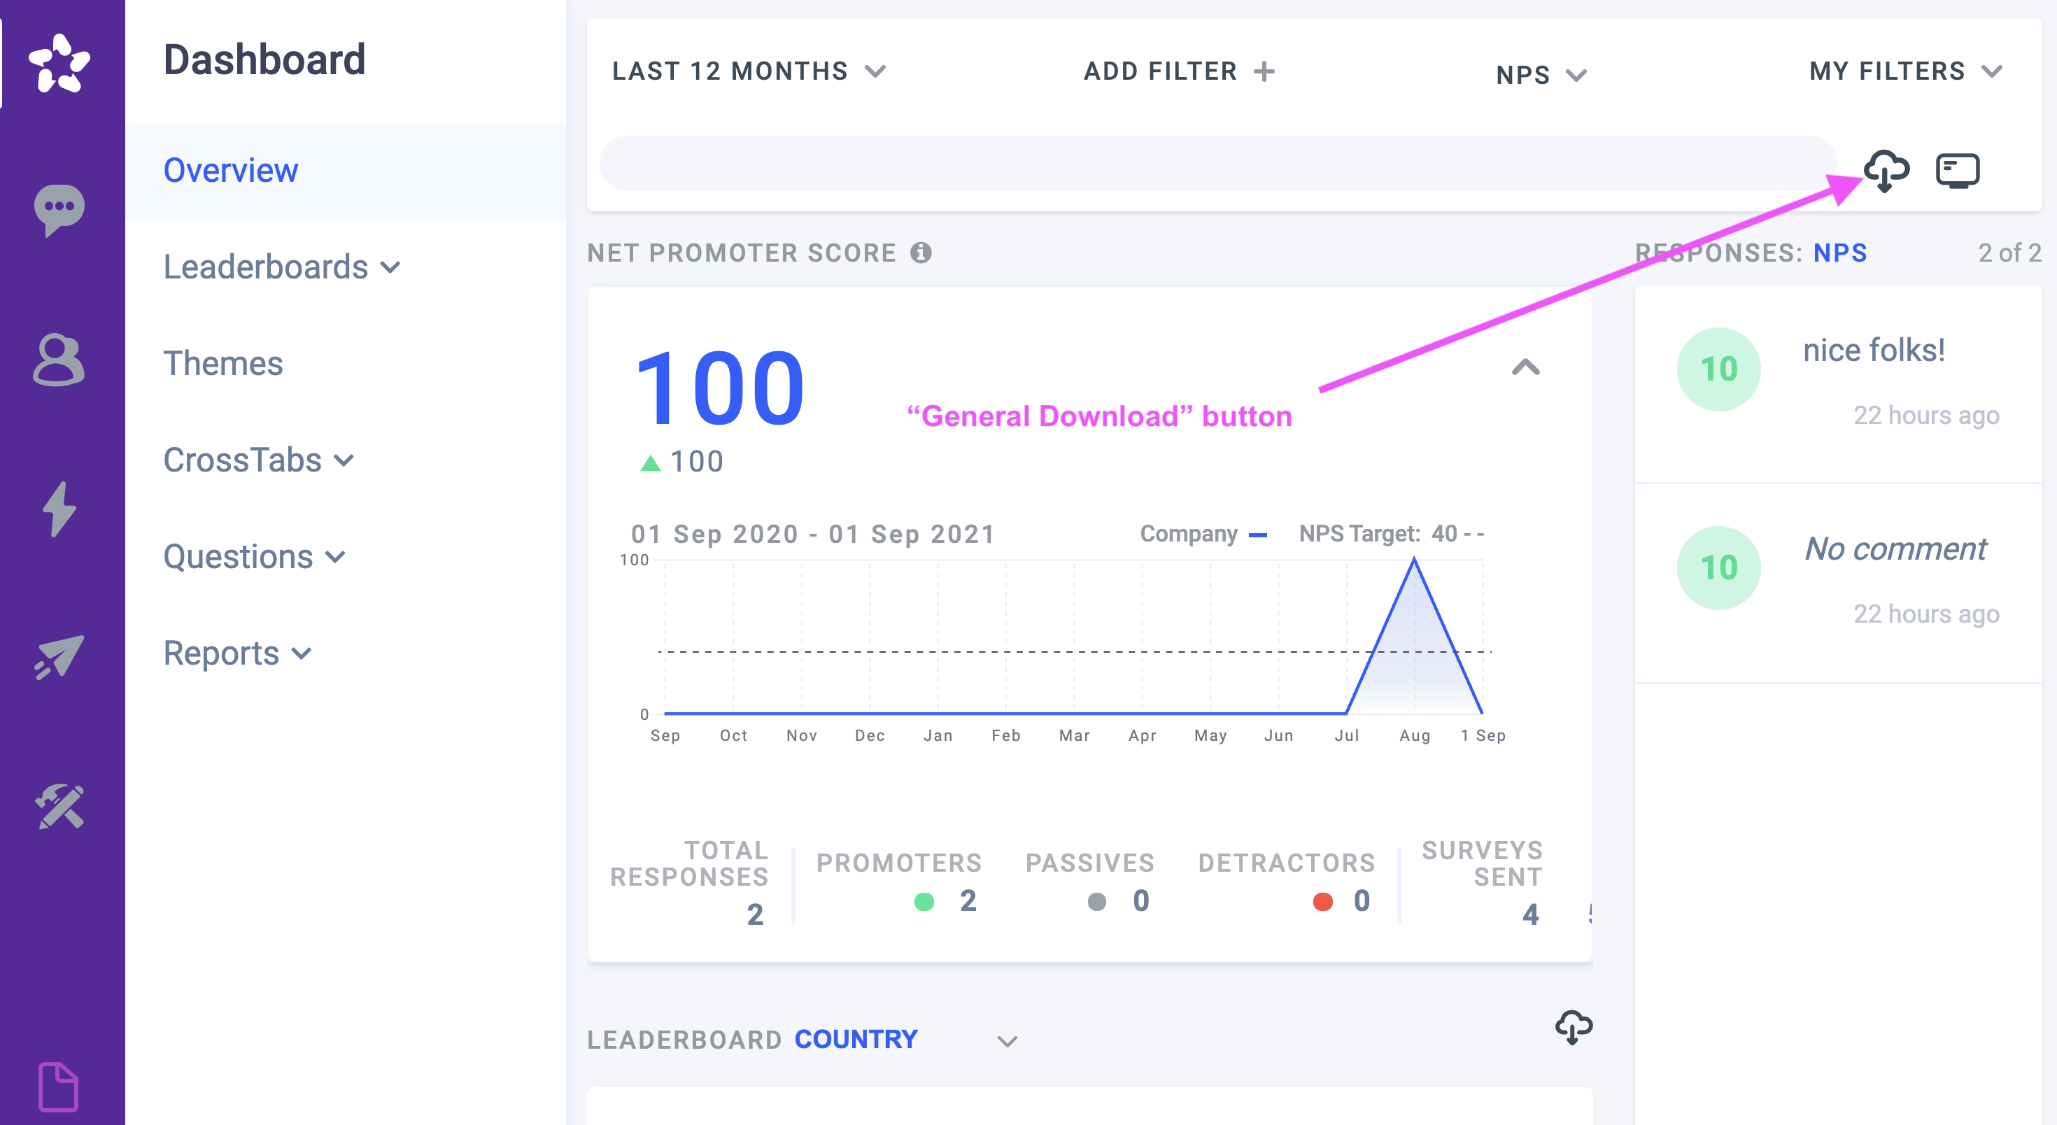
Task: Collapse the NPS score card chevron
Action: [1525, 367]
